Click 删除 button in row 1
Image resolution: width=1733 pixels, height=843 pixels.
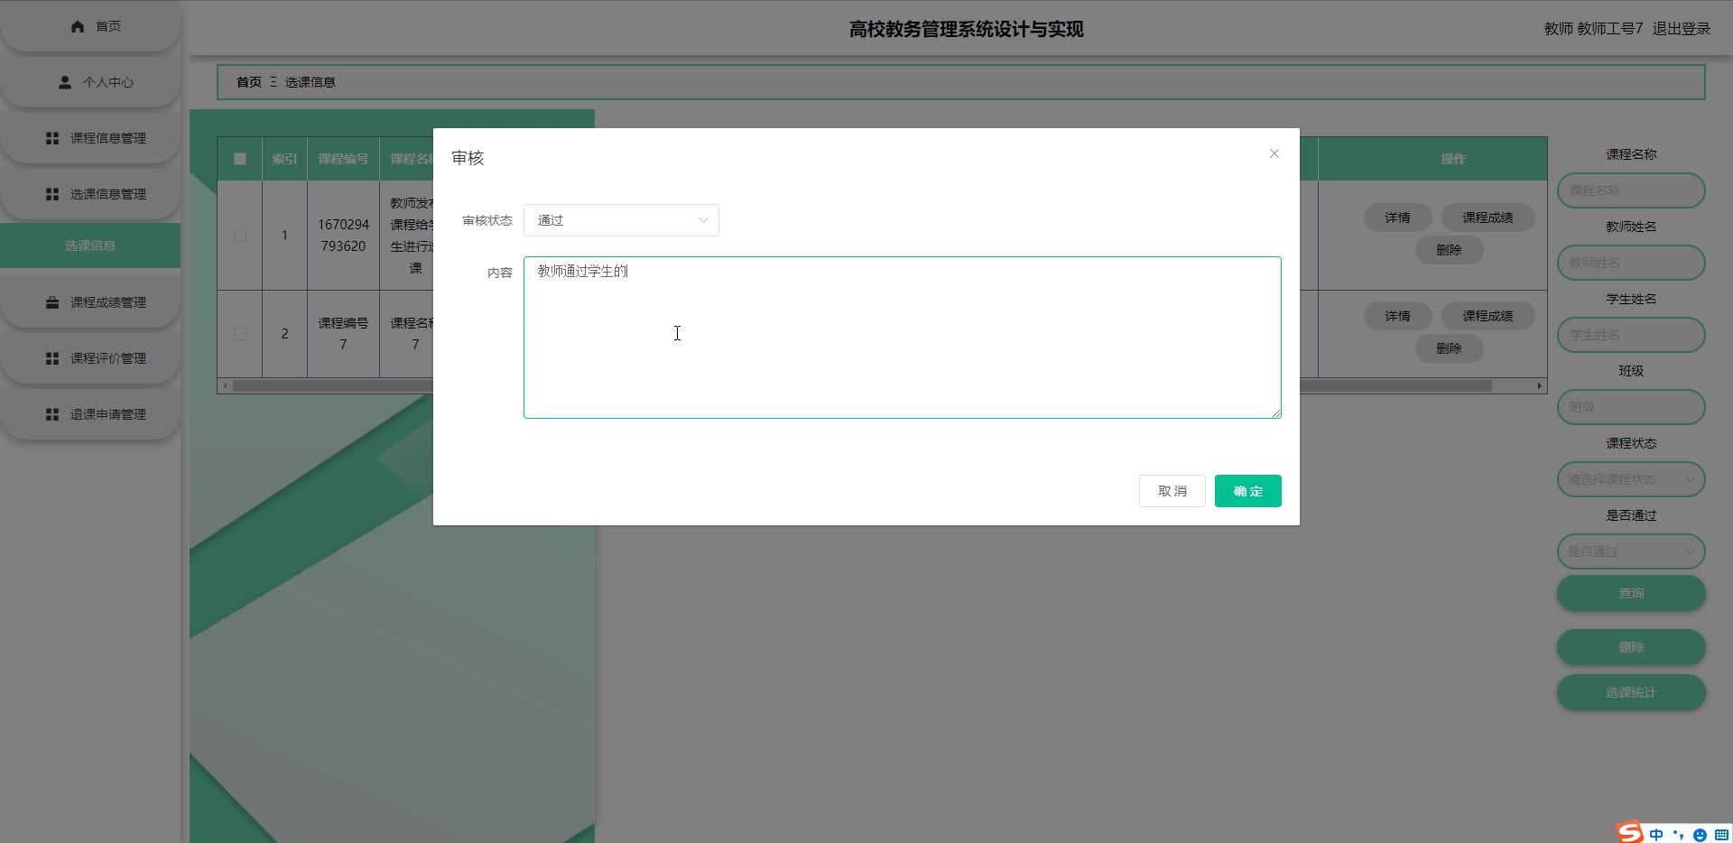click(x=1449, y=250)
